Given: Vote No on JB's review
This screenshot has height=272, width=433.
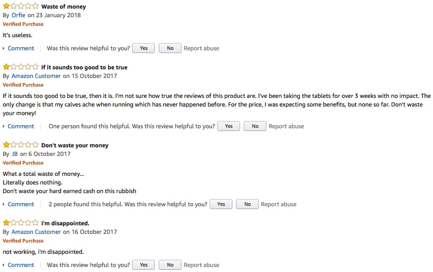Looking at the screenshot, I should [247, 204].
